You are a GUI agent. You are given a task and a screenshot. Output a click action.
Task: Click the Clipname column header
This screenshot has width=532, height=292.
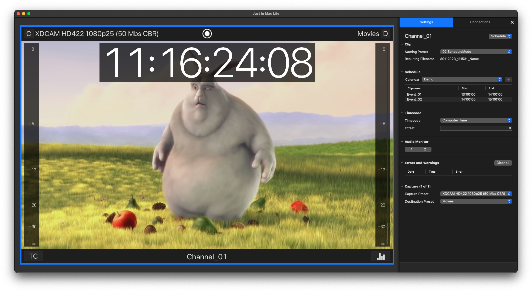(x=432, y=88)
